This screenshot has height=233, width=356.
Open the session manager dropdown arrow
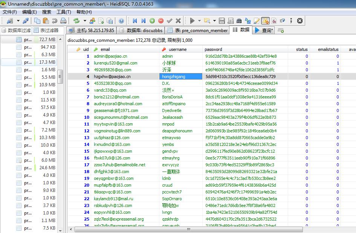click(18, 21)
